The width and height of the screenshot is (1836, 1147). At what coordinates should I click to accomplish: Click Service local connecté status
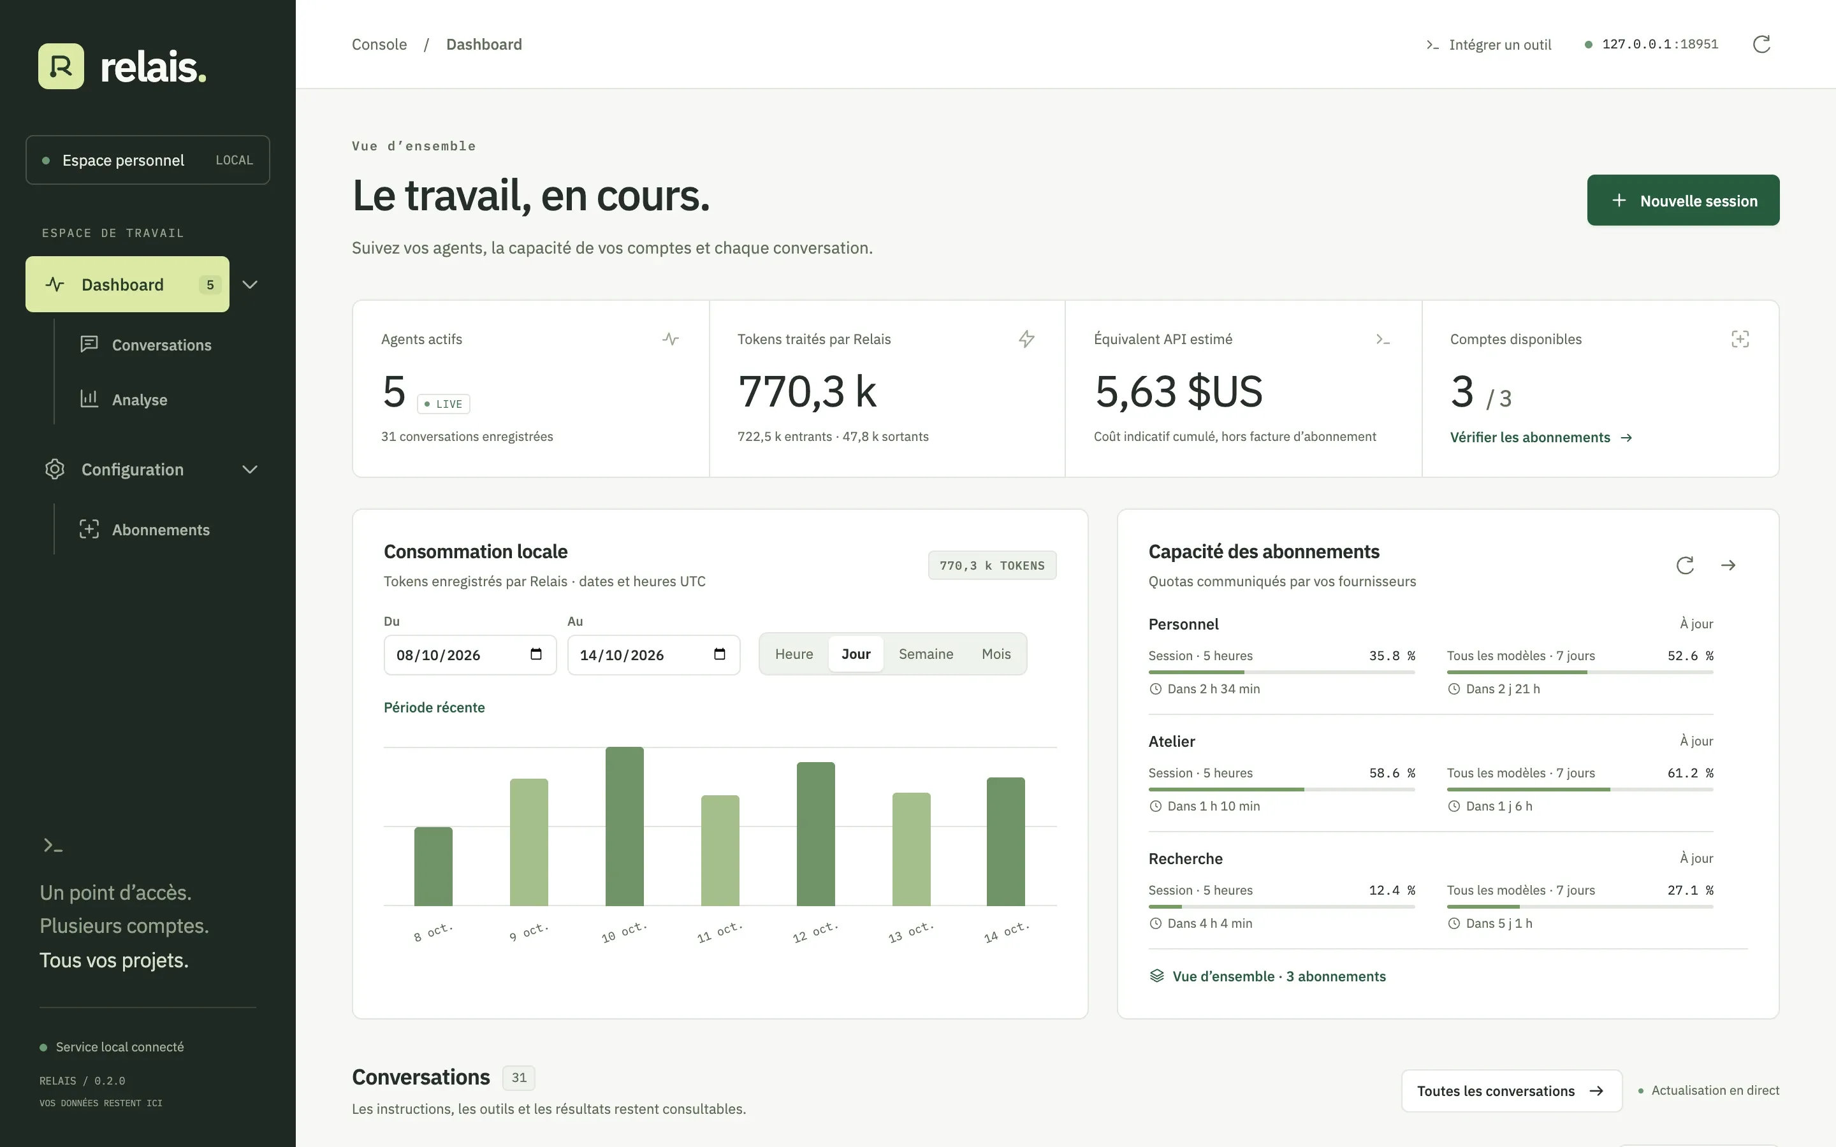112,1047
